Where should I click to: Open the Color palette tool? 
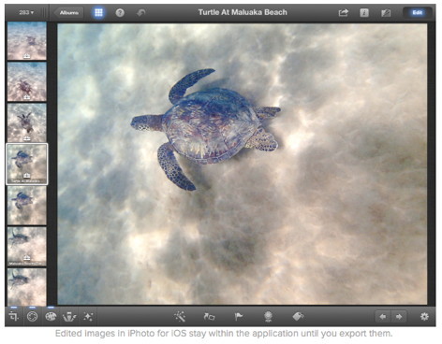(51, 317)
